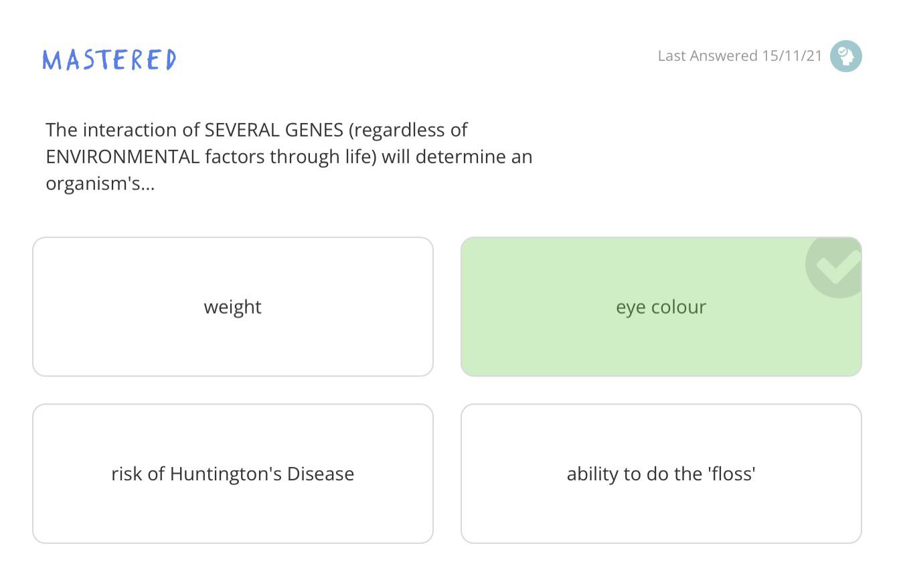
Task: Click the mastered head icon
Action: click(845, 56)
